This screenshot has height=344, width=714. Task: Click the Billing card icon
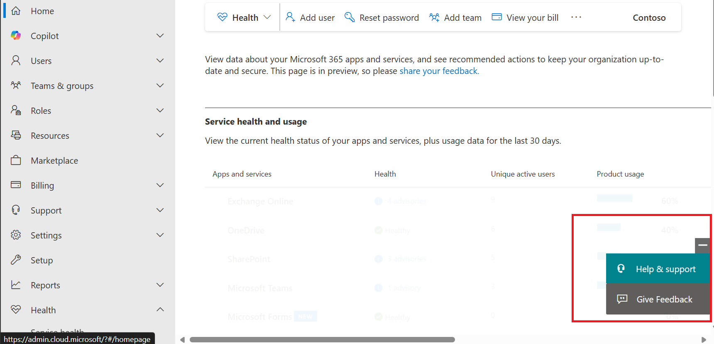click(x=16, y=185)
